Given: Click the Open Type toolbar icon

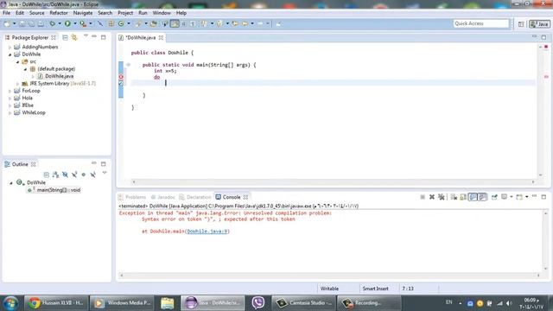Looking at the screenshot, I should click(154, 23).
